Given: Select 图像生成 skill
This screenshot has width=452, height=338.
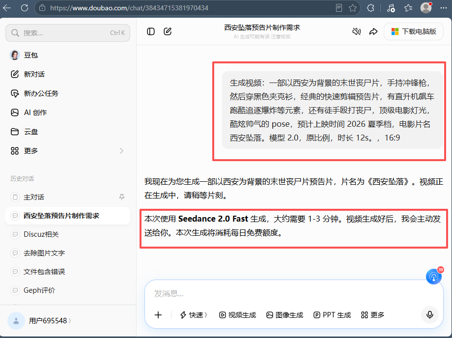Looking at the screenshot, I should click(x=284, y=315).
